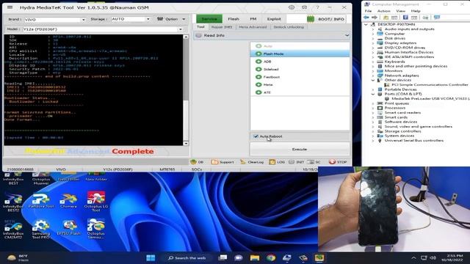Click the green icon beside Sideload

click(258, 69)
